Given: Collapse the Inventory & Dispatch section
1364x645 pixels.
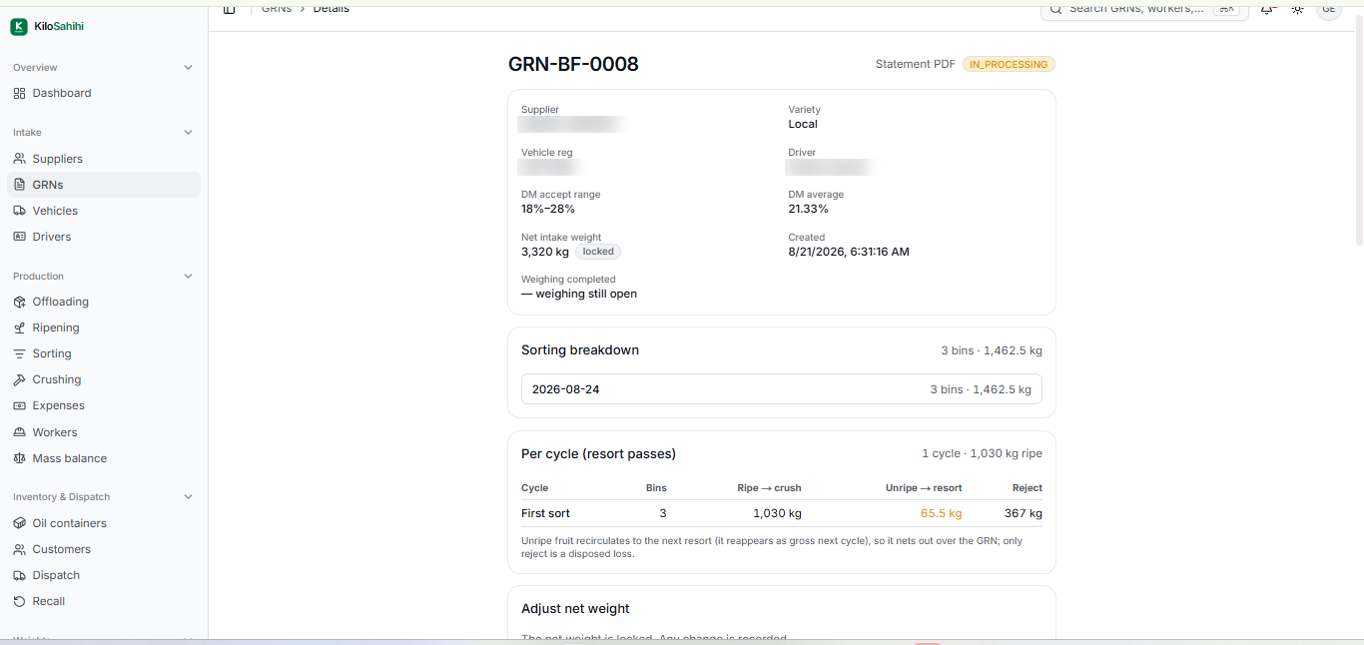Looking at the screenshot, I should [x=189, y=497].
